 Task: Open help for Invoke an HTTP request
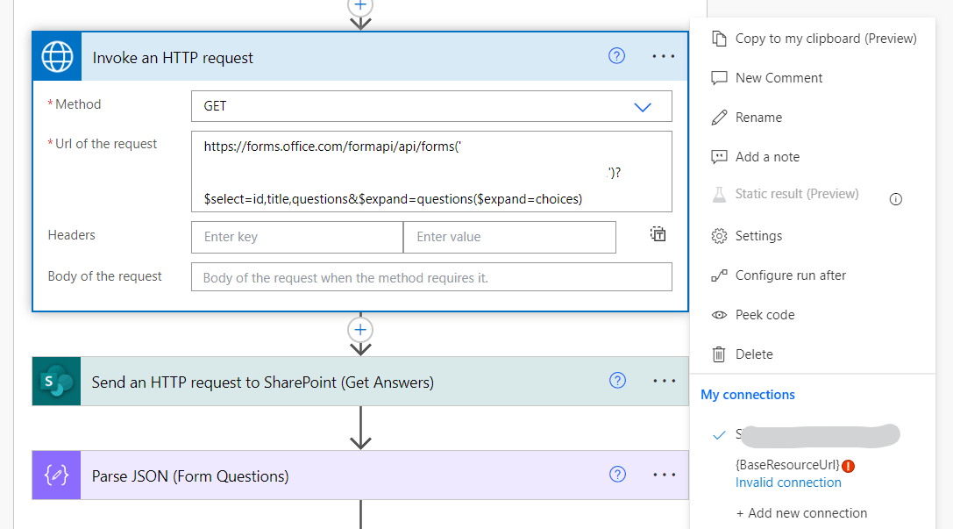pyautogui.click(x=616, y=56)
